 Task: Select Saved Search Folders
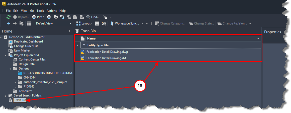pos(28,95)
